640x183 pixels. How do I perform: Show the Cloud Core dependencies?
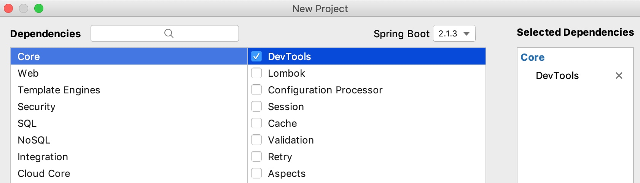point(44,174)
